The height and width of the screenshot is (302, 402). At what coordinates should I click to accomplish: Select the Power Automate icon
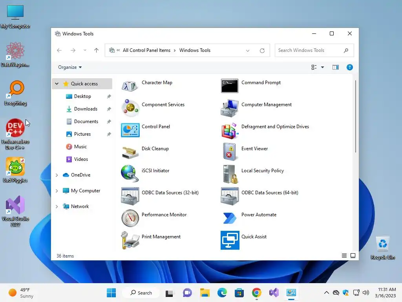tap(229, 218)
